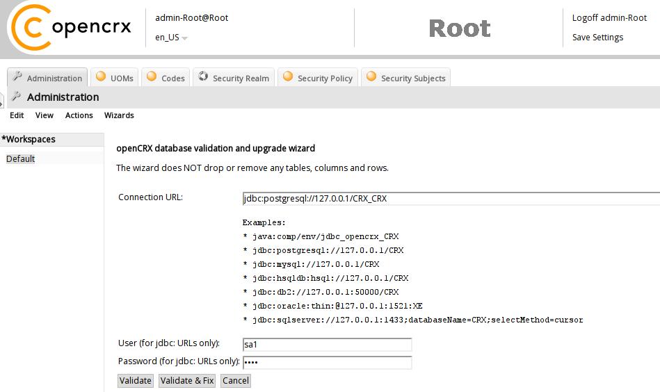This screenshot has width=660, height=392.
Task: Click the wrench icon on Administration tab
Action: point(17,76)
